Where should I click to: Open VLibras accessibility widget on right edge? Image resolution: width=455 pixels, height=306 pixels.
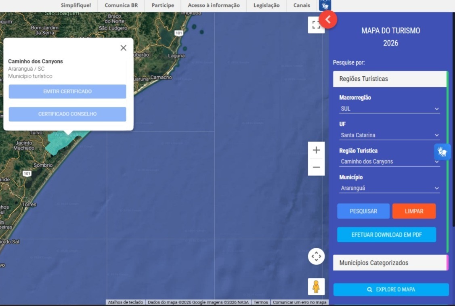point(442,152)
